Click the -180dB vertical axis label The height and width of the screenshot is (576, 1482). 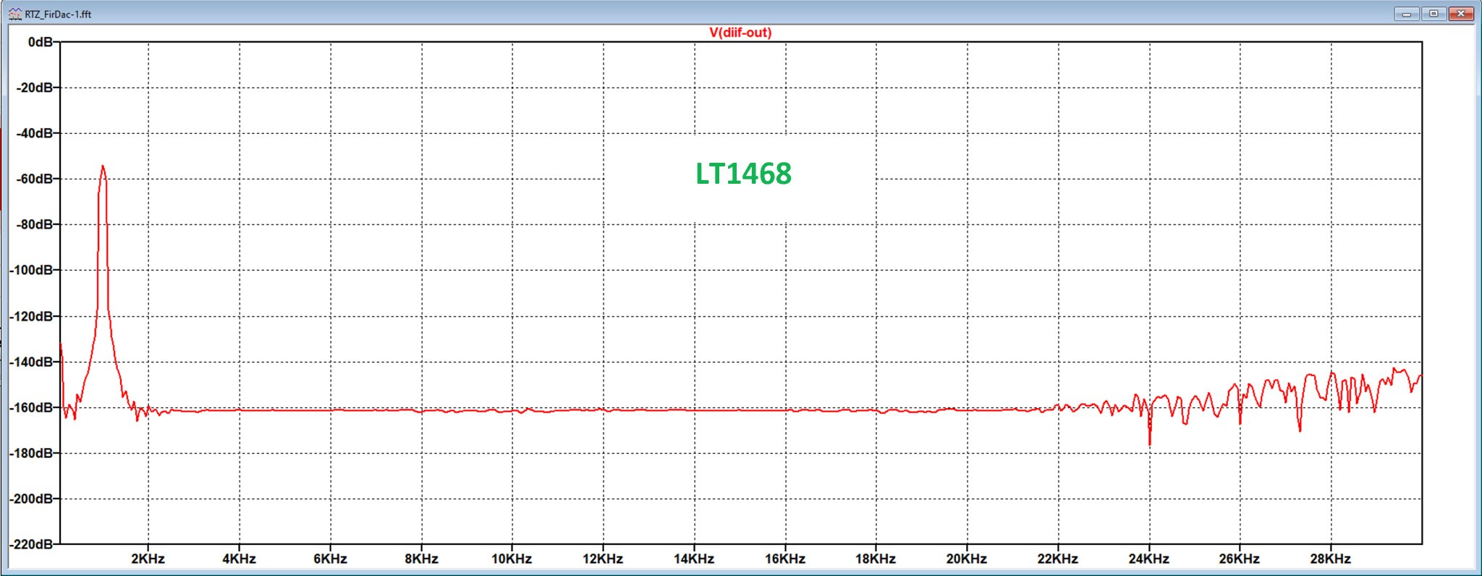[x=31, y=454]
